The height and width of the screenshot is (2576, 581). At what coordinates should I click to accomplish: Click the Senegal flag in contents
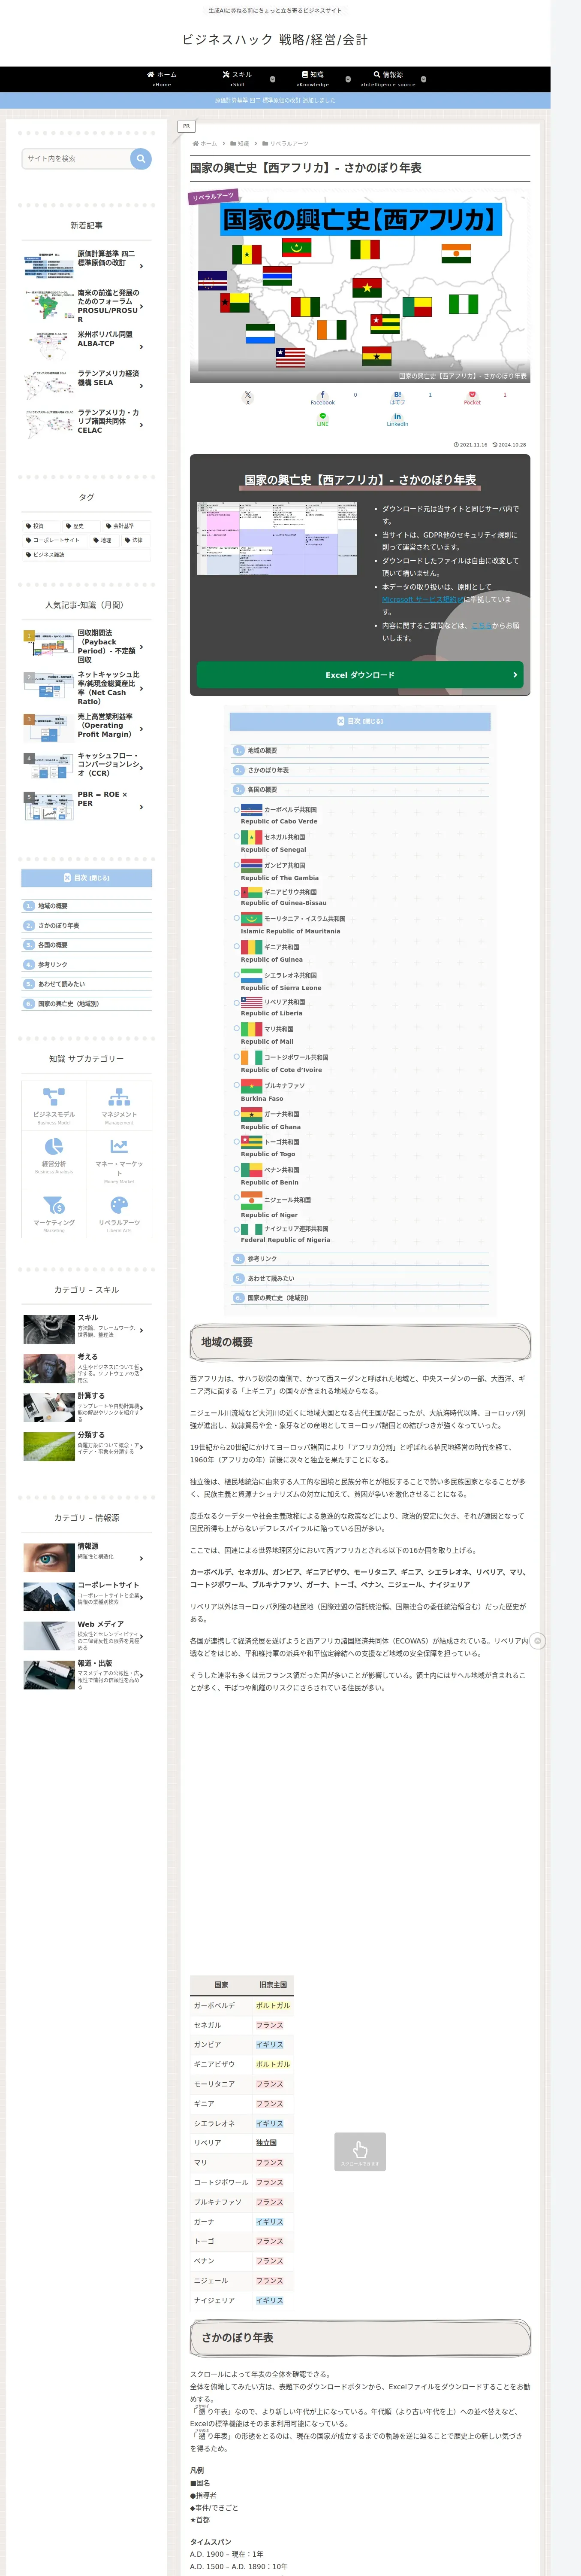coord(252,837)
